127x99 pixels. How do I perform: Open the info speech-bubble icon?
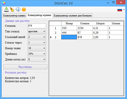pyautogui.click(x=18, y=10)
